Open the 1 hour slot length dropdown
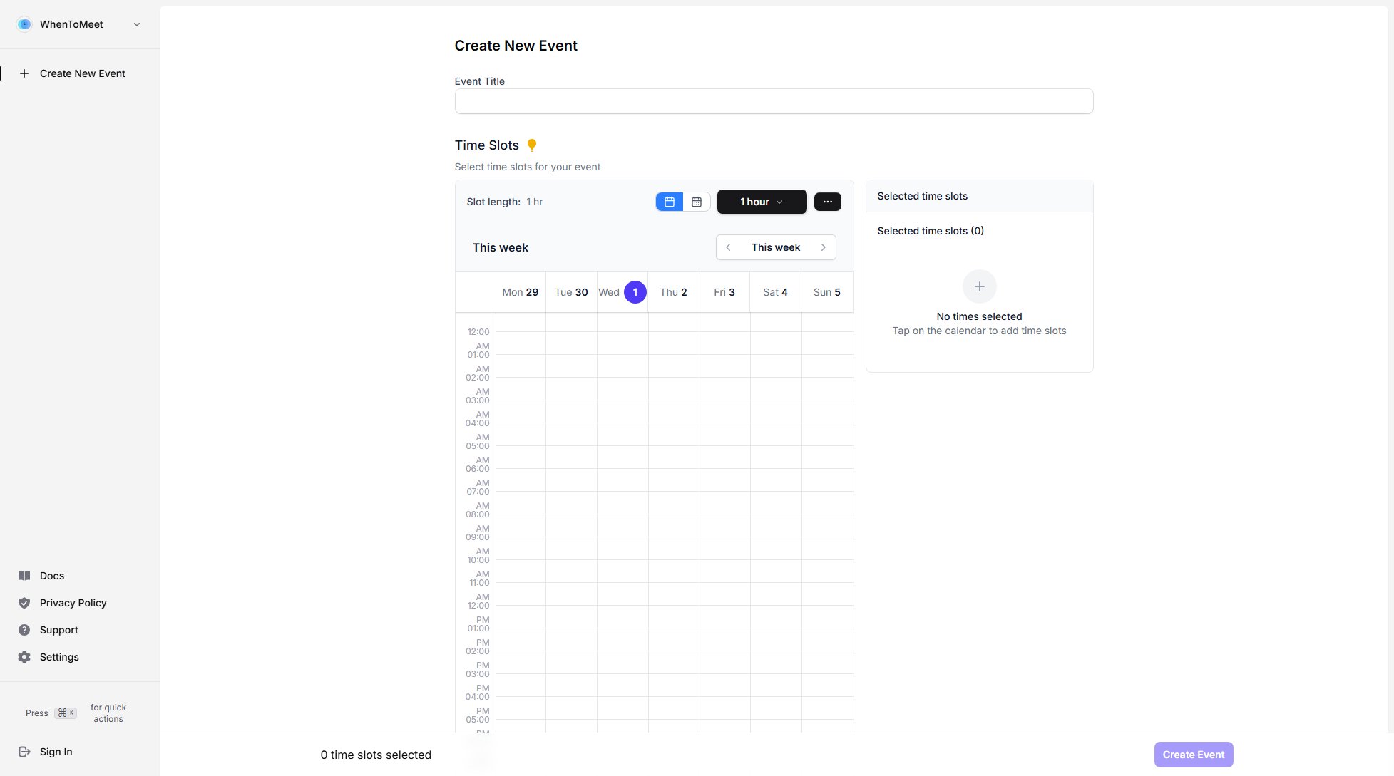The image size is (1394, 776). point(762,202)
